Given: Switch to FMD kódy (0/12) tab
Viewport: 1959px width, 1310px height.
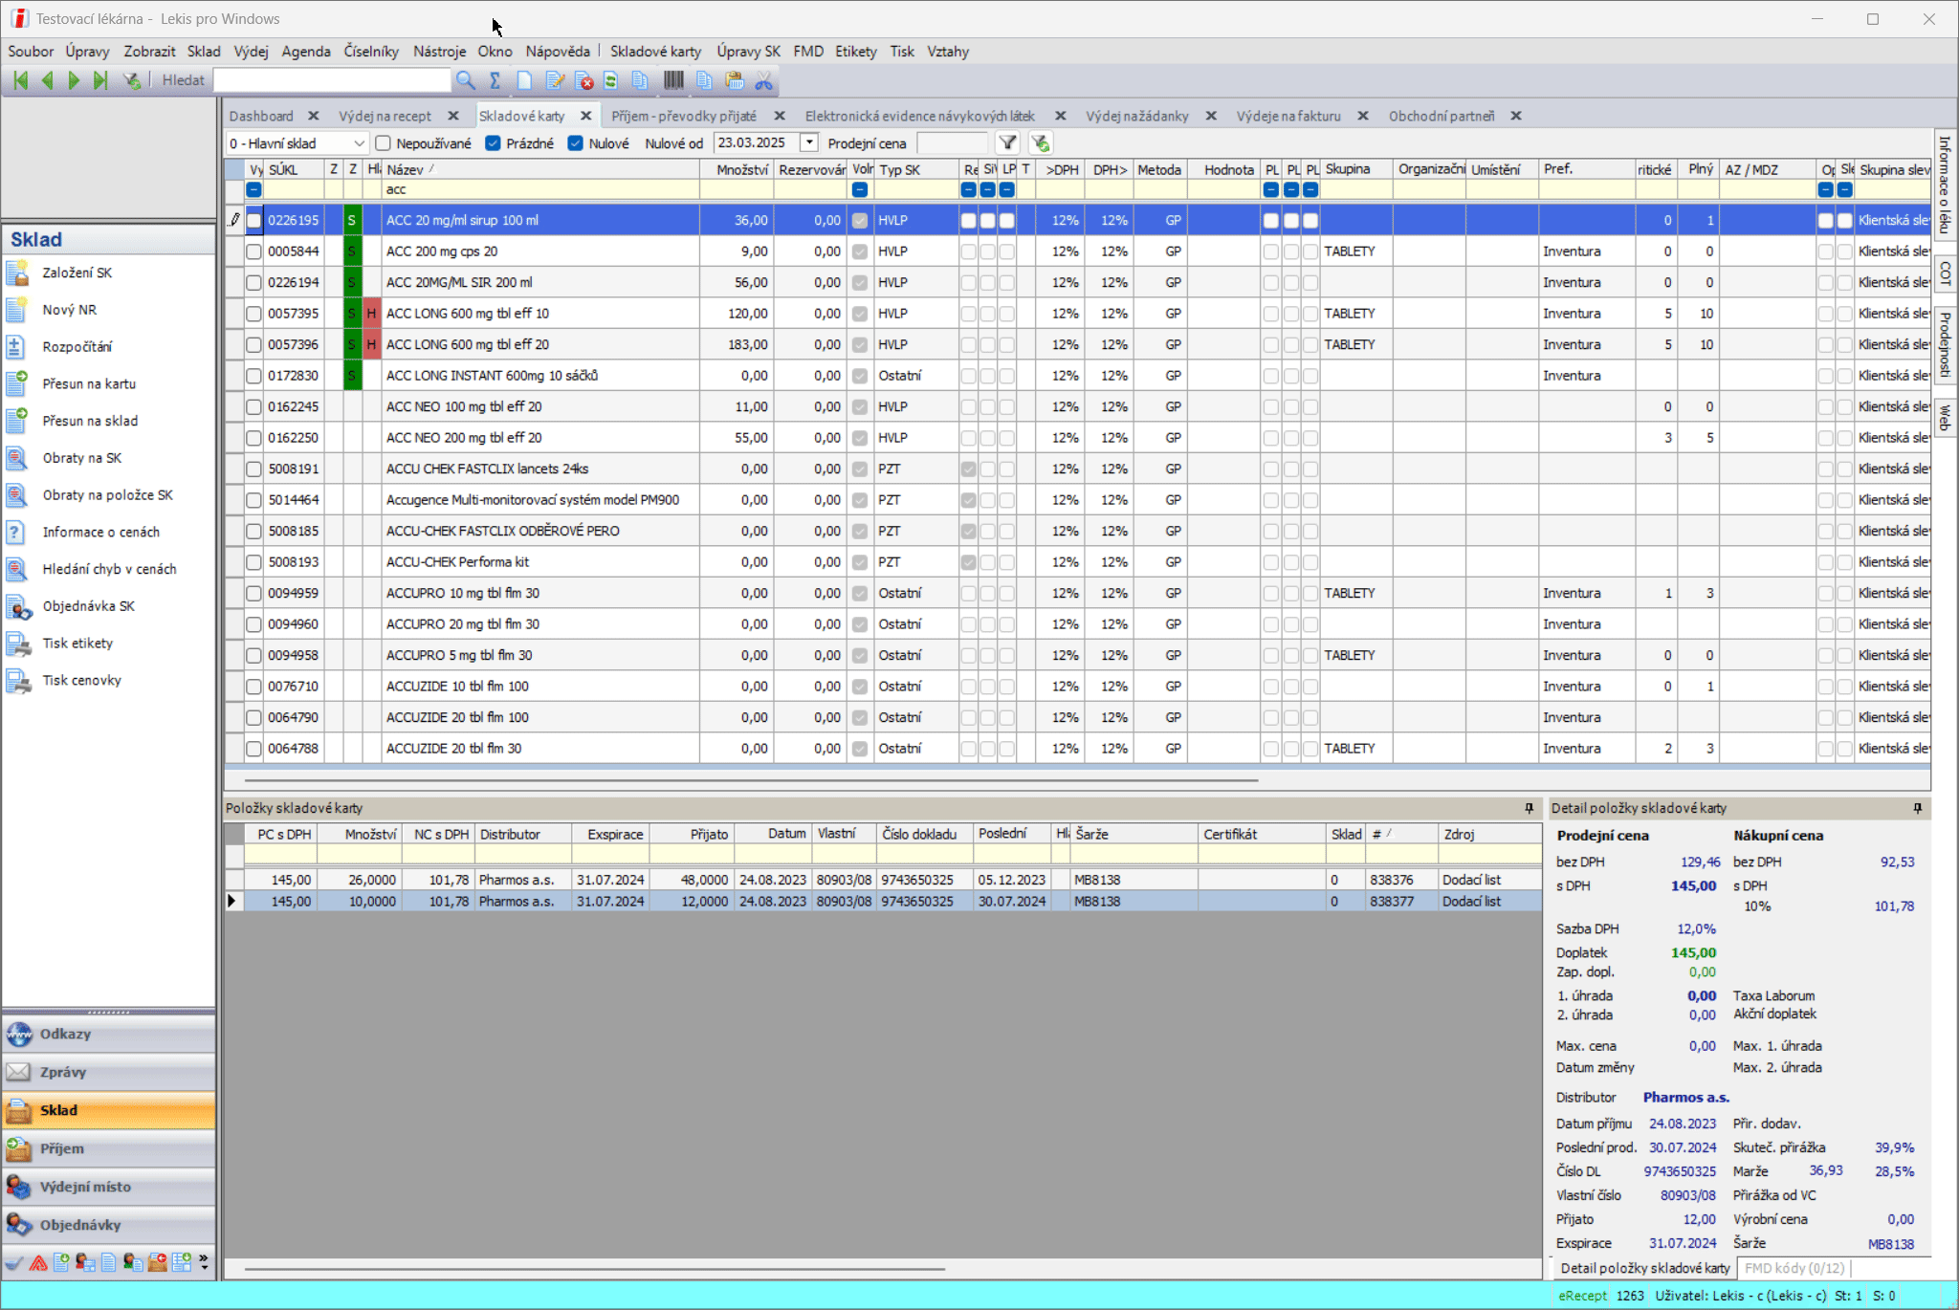Looking at the screenshot, I should tap(1794, 1268).
